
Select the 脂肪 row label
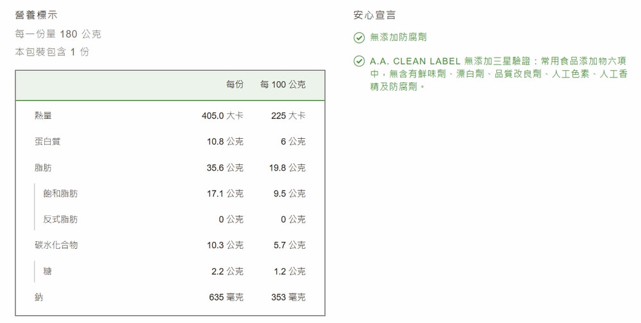44,168
